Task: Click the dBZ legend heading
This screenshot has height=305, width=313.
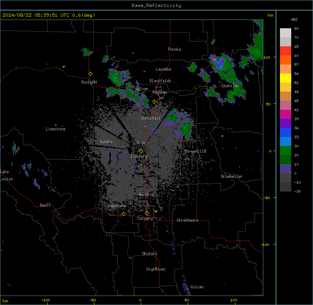Action: pyautogui.click(x=294, y=20)
